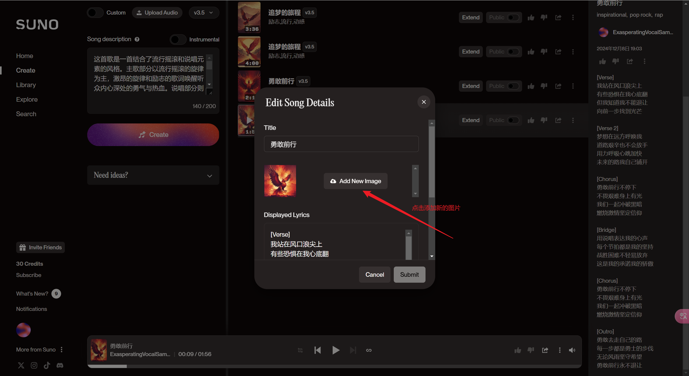The height and width of the screenshot is (376, 689).
Task: Toggle Public switch for first 追梦的旅程 song
Action: 513,17
